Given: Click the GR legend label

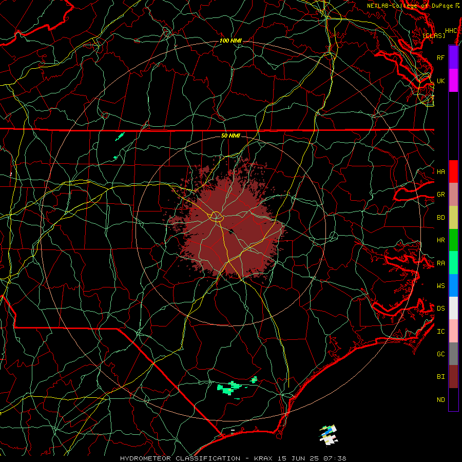Looking at the screenshot, I should [440, 195].
